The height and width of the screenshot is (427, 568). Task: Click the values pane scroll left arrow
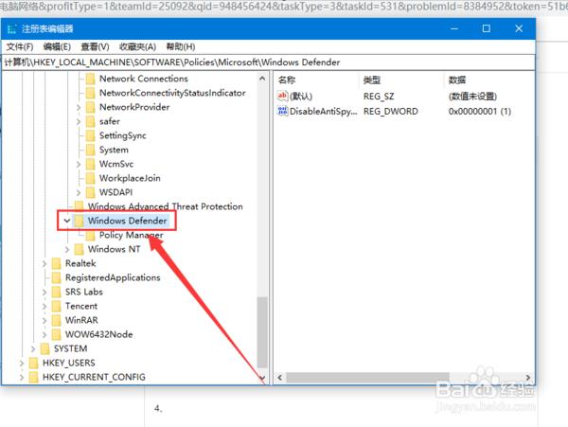[279, 378]
